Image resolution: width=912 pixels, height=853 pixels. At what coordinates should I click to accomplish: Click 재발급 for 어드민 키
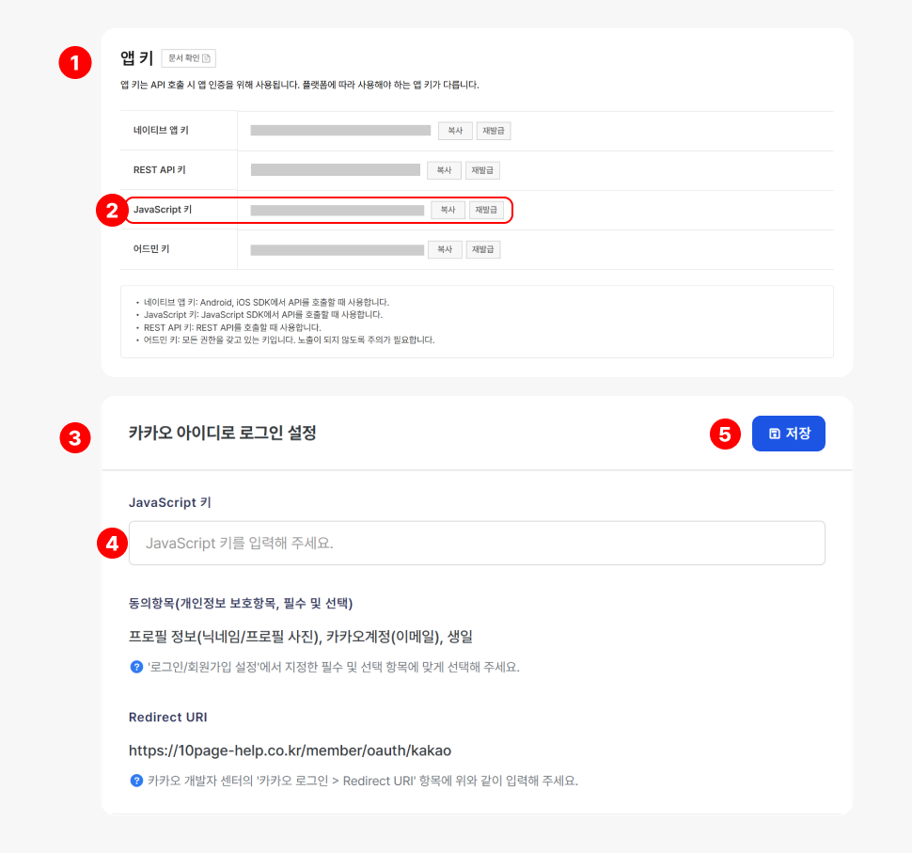[483, 249]
